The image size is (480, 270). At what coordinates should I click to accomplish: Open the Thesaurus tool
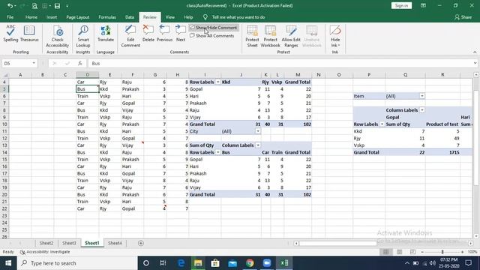point(29,33)
